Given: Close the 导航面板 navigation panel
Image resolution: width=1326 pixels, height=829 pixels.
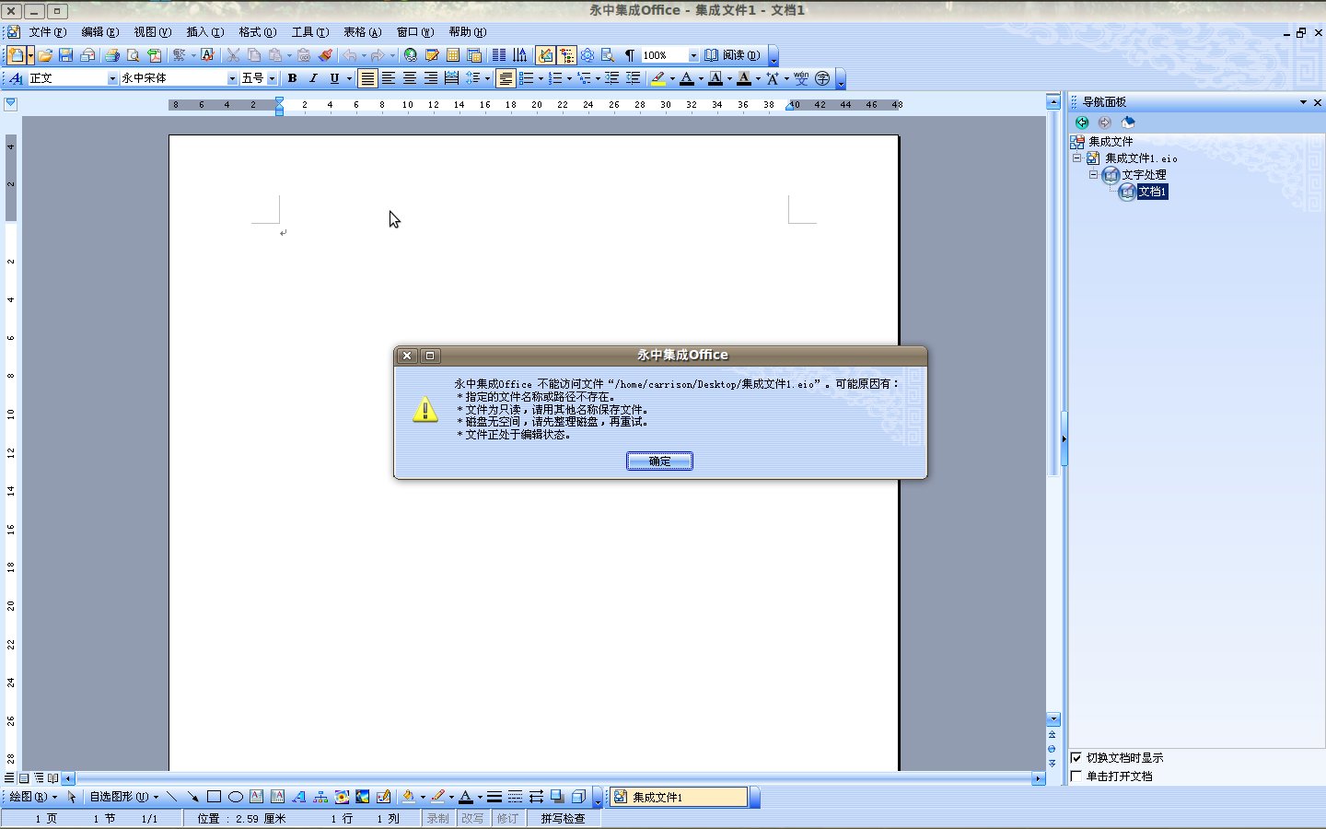Looking at the screenshot, I should [x=1317, y=102].
